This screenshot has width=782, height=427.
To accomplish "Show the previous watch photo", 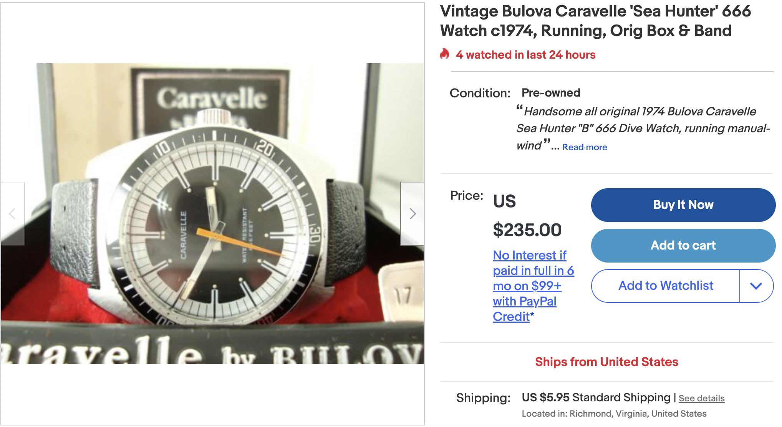I will click(x=13, y=213).
